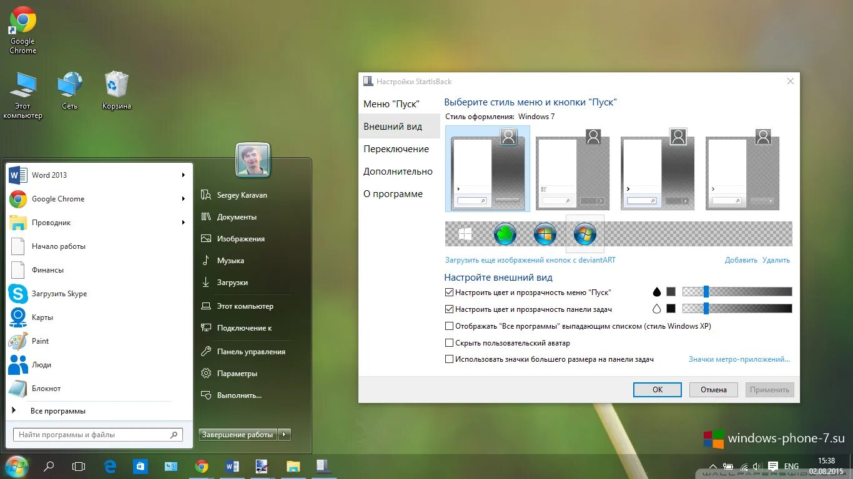Image resolution: width=853 pixels, height=479 pixels.
Task: Open taskbar search magnifier
Action: click(x=49, y=466)
